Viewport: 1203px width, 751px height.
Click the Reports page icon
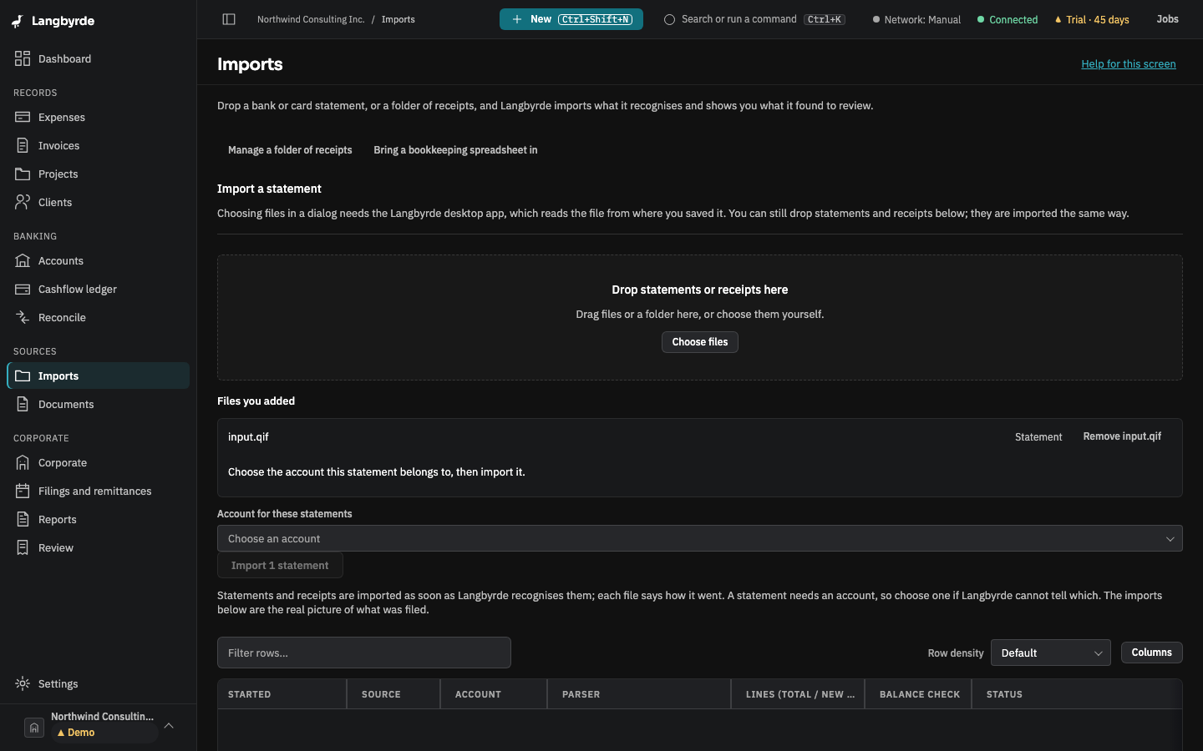[x=23, y=519]
